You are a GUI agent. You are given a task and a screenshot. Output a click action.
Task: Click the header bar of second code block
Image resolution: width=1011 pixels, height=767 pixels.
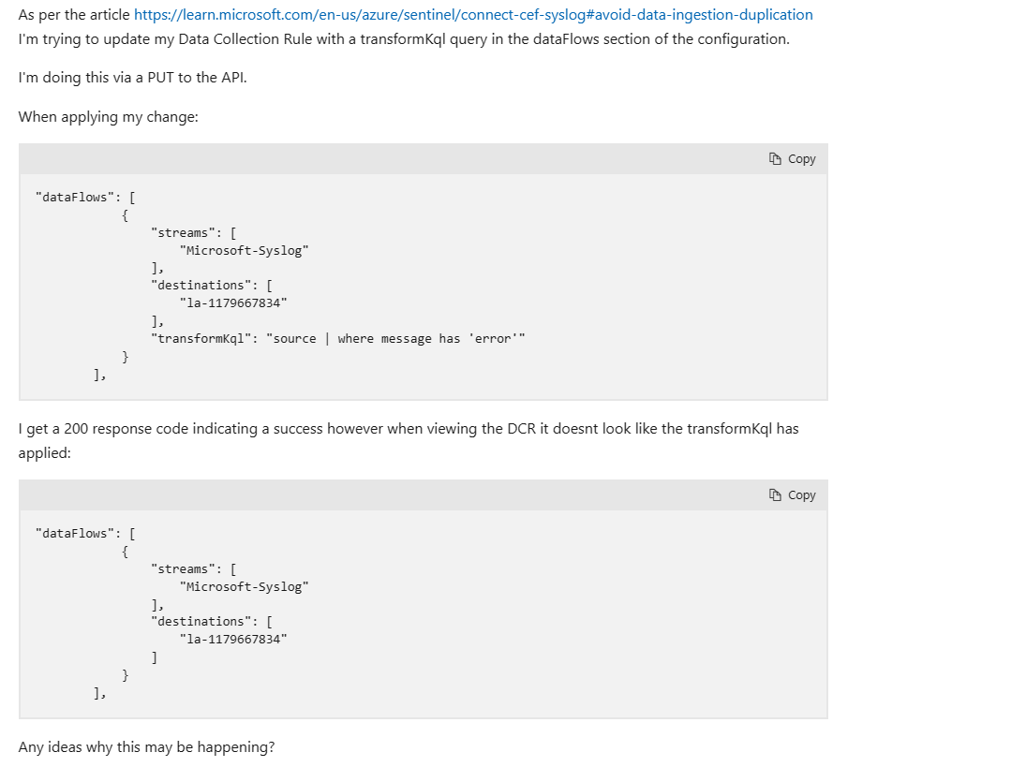423,495
